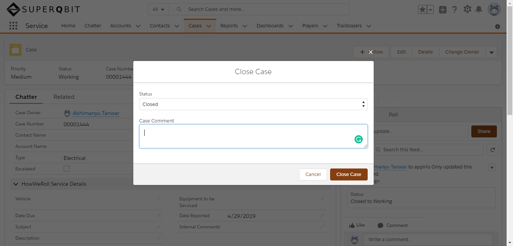Open the Abhimanyu Tanwar owner link

96,113
